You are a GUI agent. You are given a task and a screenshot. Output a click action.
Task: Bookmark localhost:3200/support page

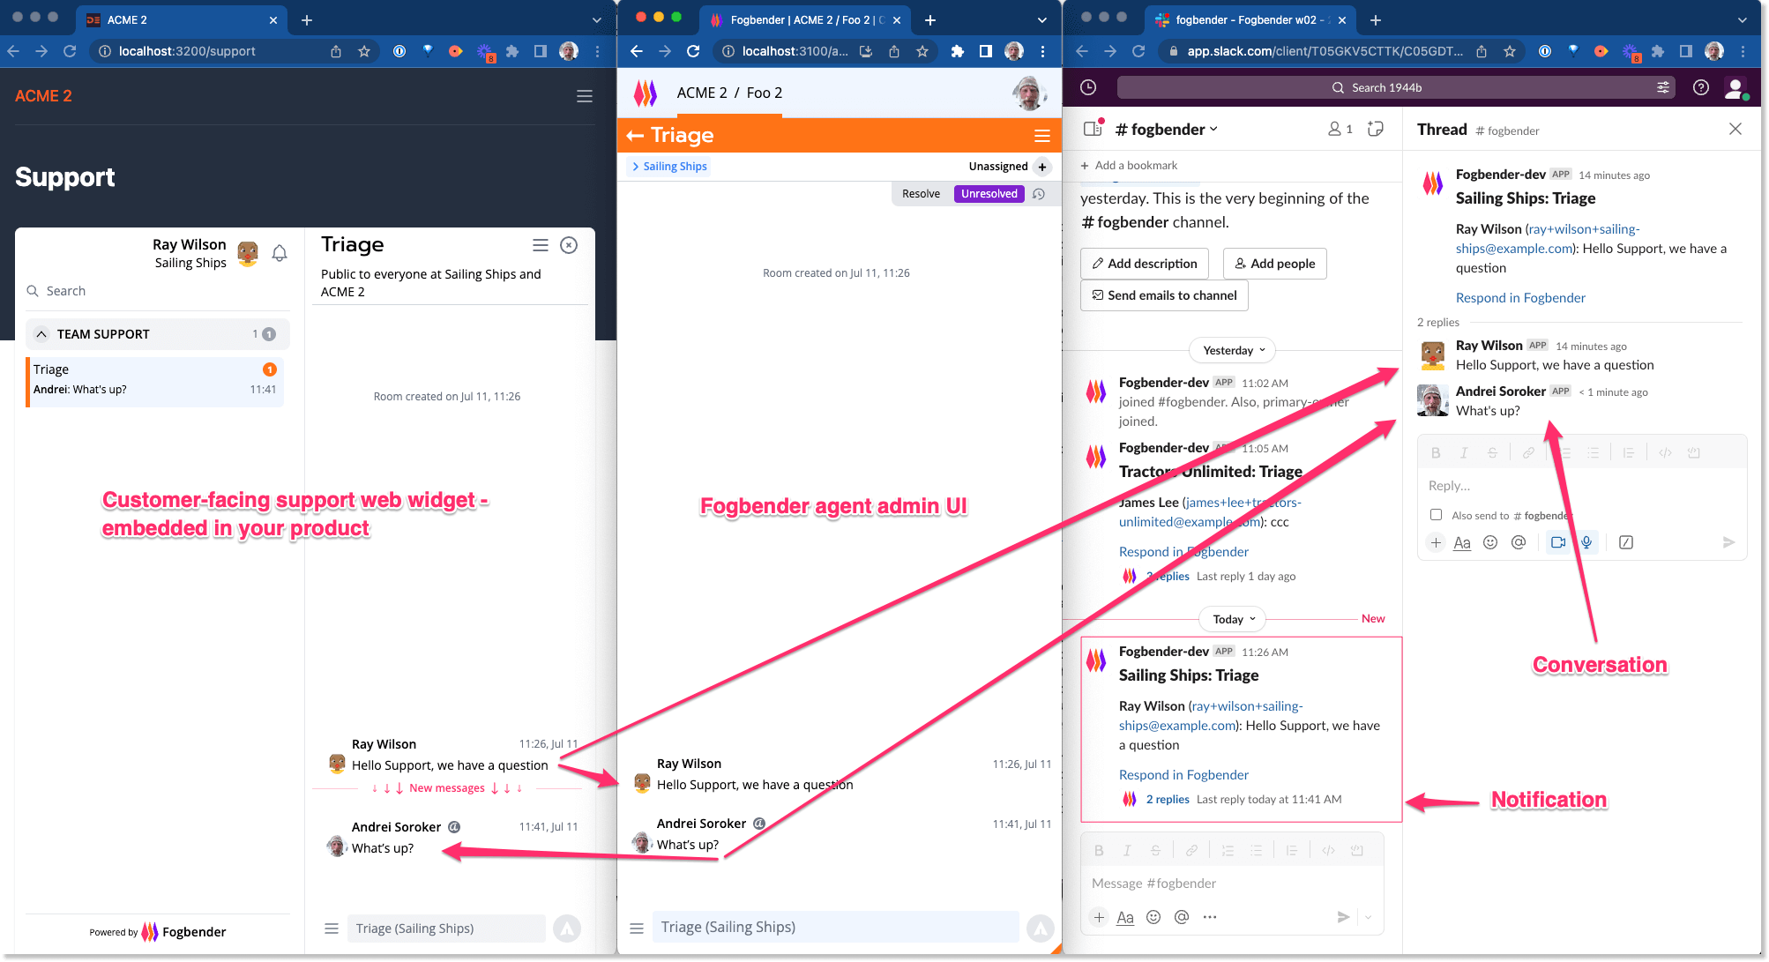tap(363, 51)
